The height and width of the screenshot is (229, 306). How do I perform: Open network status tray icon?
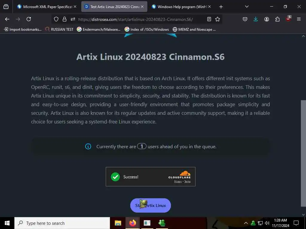coord(260,223)
